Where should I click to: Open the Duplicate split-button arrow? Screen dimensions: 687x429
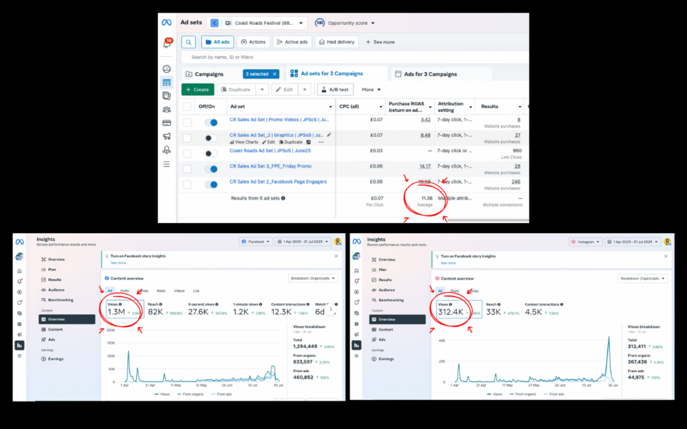coord(262,89)
